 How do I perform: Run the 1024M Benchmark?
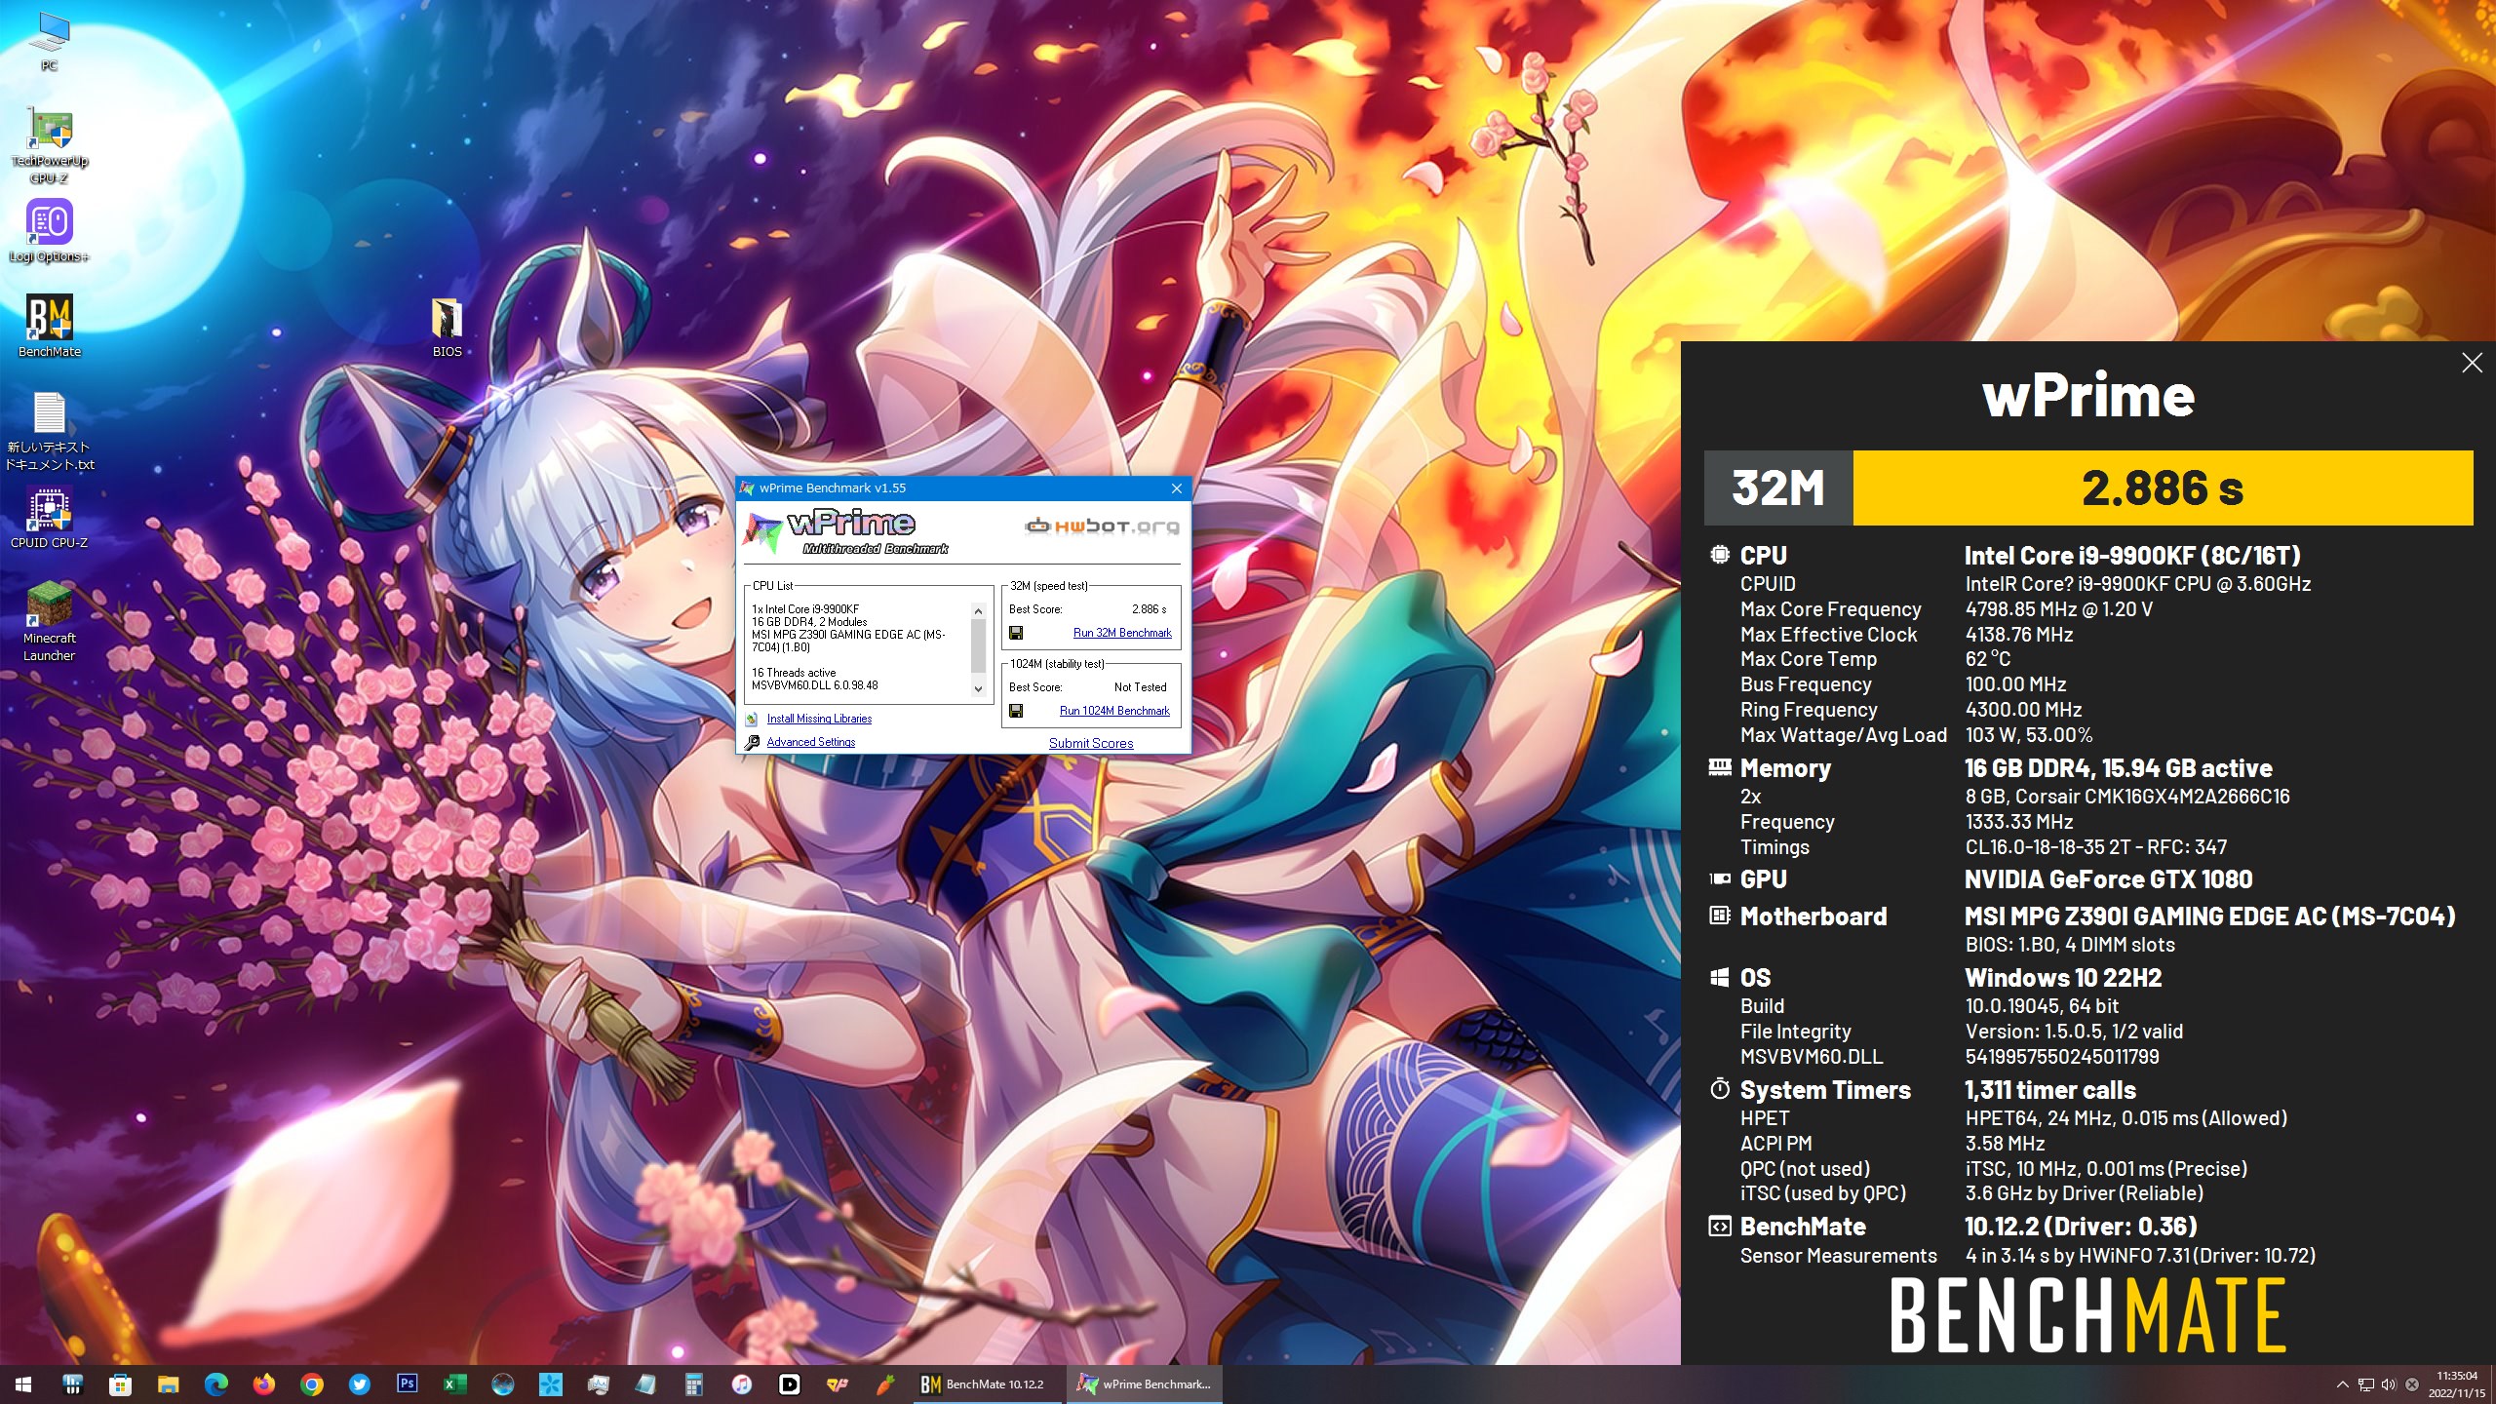pos(1114,711)
